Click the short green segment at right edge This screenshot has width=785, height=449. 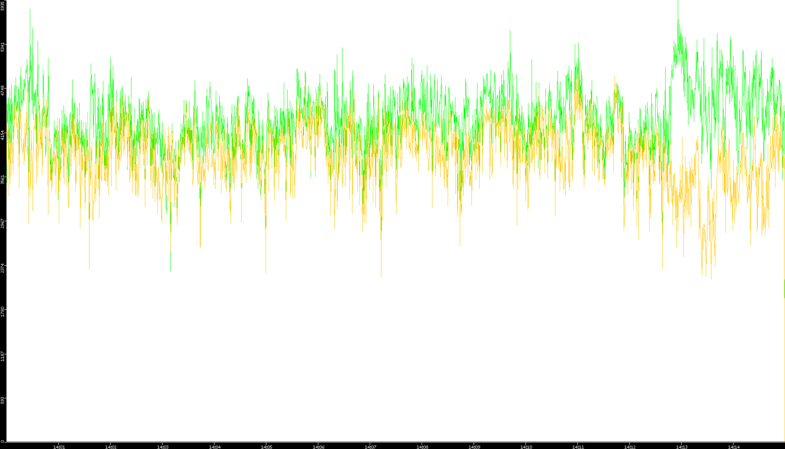pyautogui.click(x=784, y=288)
